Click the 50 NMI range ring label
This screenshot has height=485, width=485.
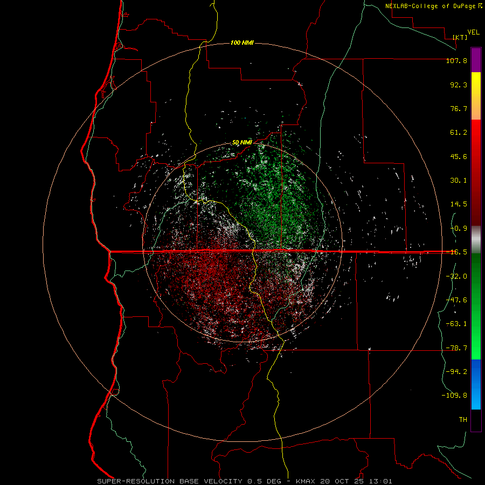(242, 142)
